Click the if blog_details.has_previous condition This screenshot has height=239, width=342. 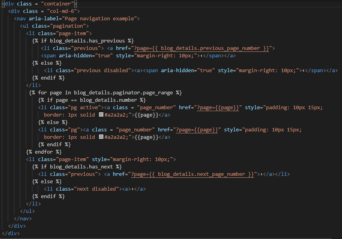click(83, 41)
